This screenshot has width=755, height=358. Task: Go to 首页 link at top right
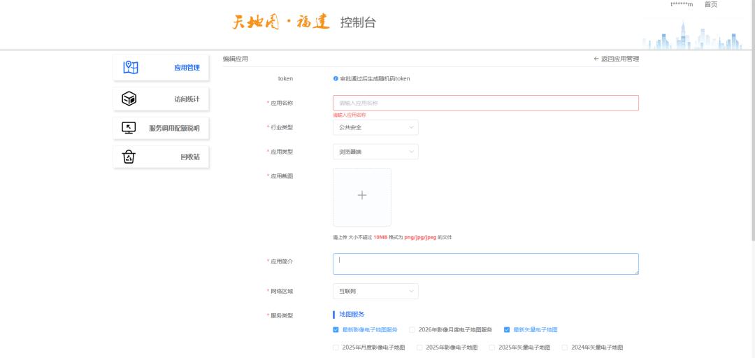pos(711,4)
